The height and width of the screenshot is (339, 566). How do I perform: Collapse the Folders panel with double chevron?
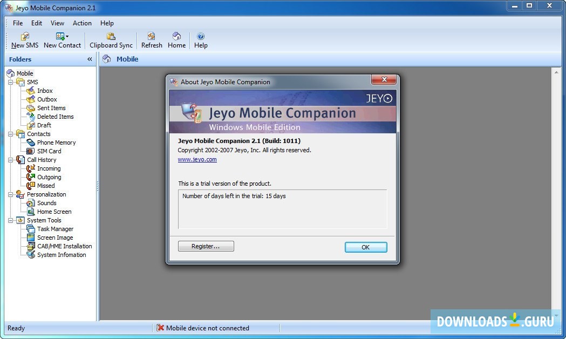click(90, 59)
